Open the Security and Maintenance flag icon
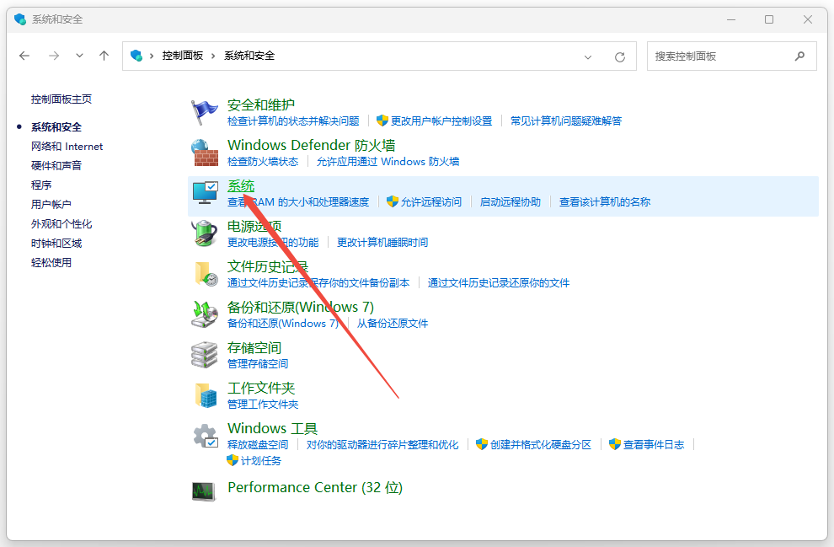Screen dimensions: 834x547 [205, 112]
